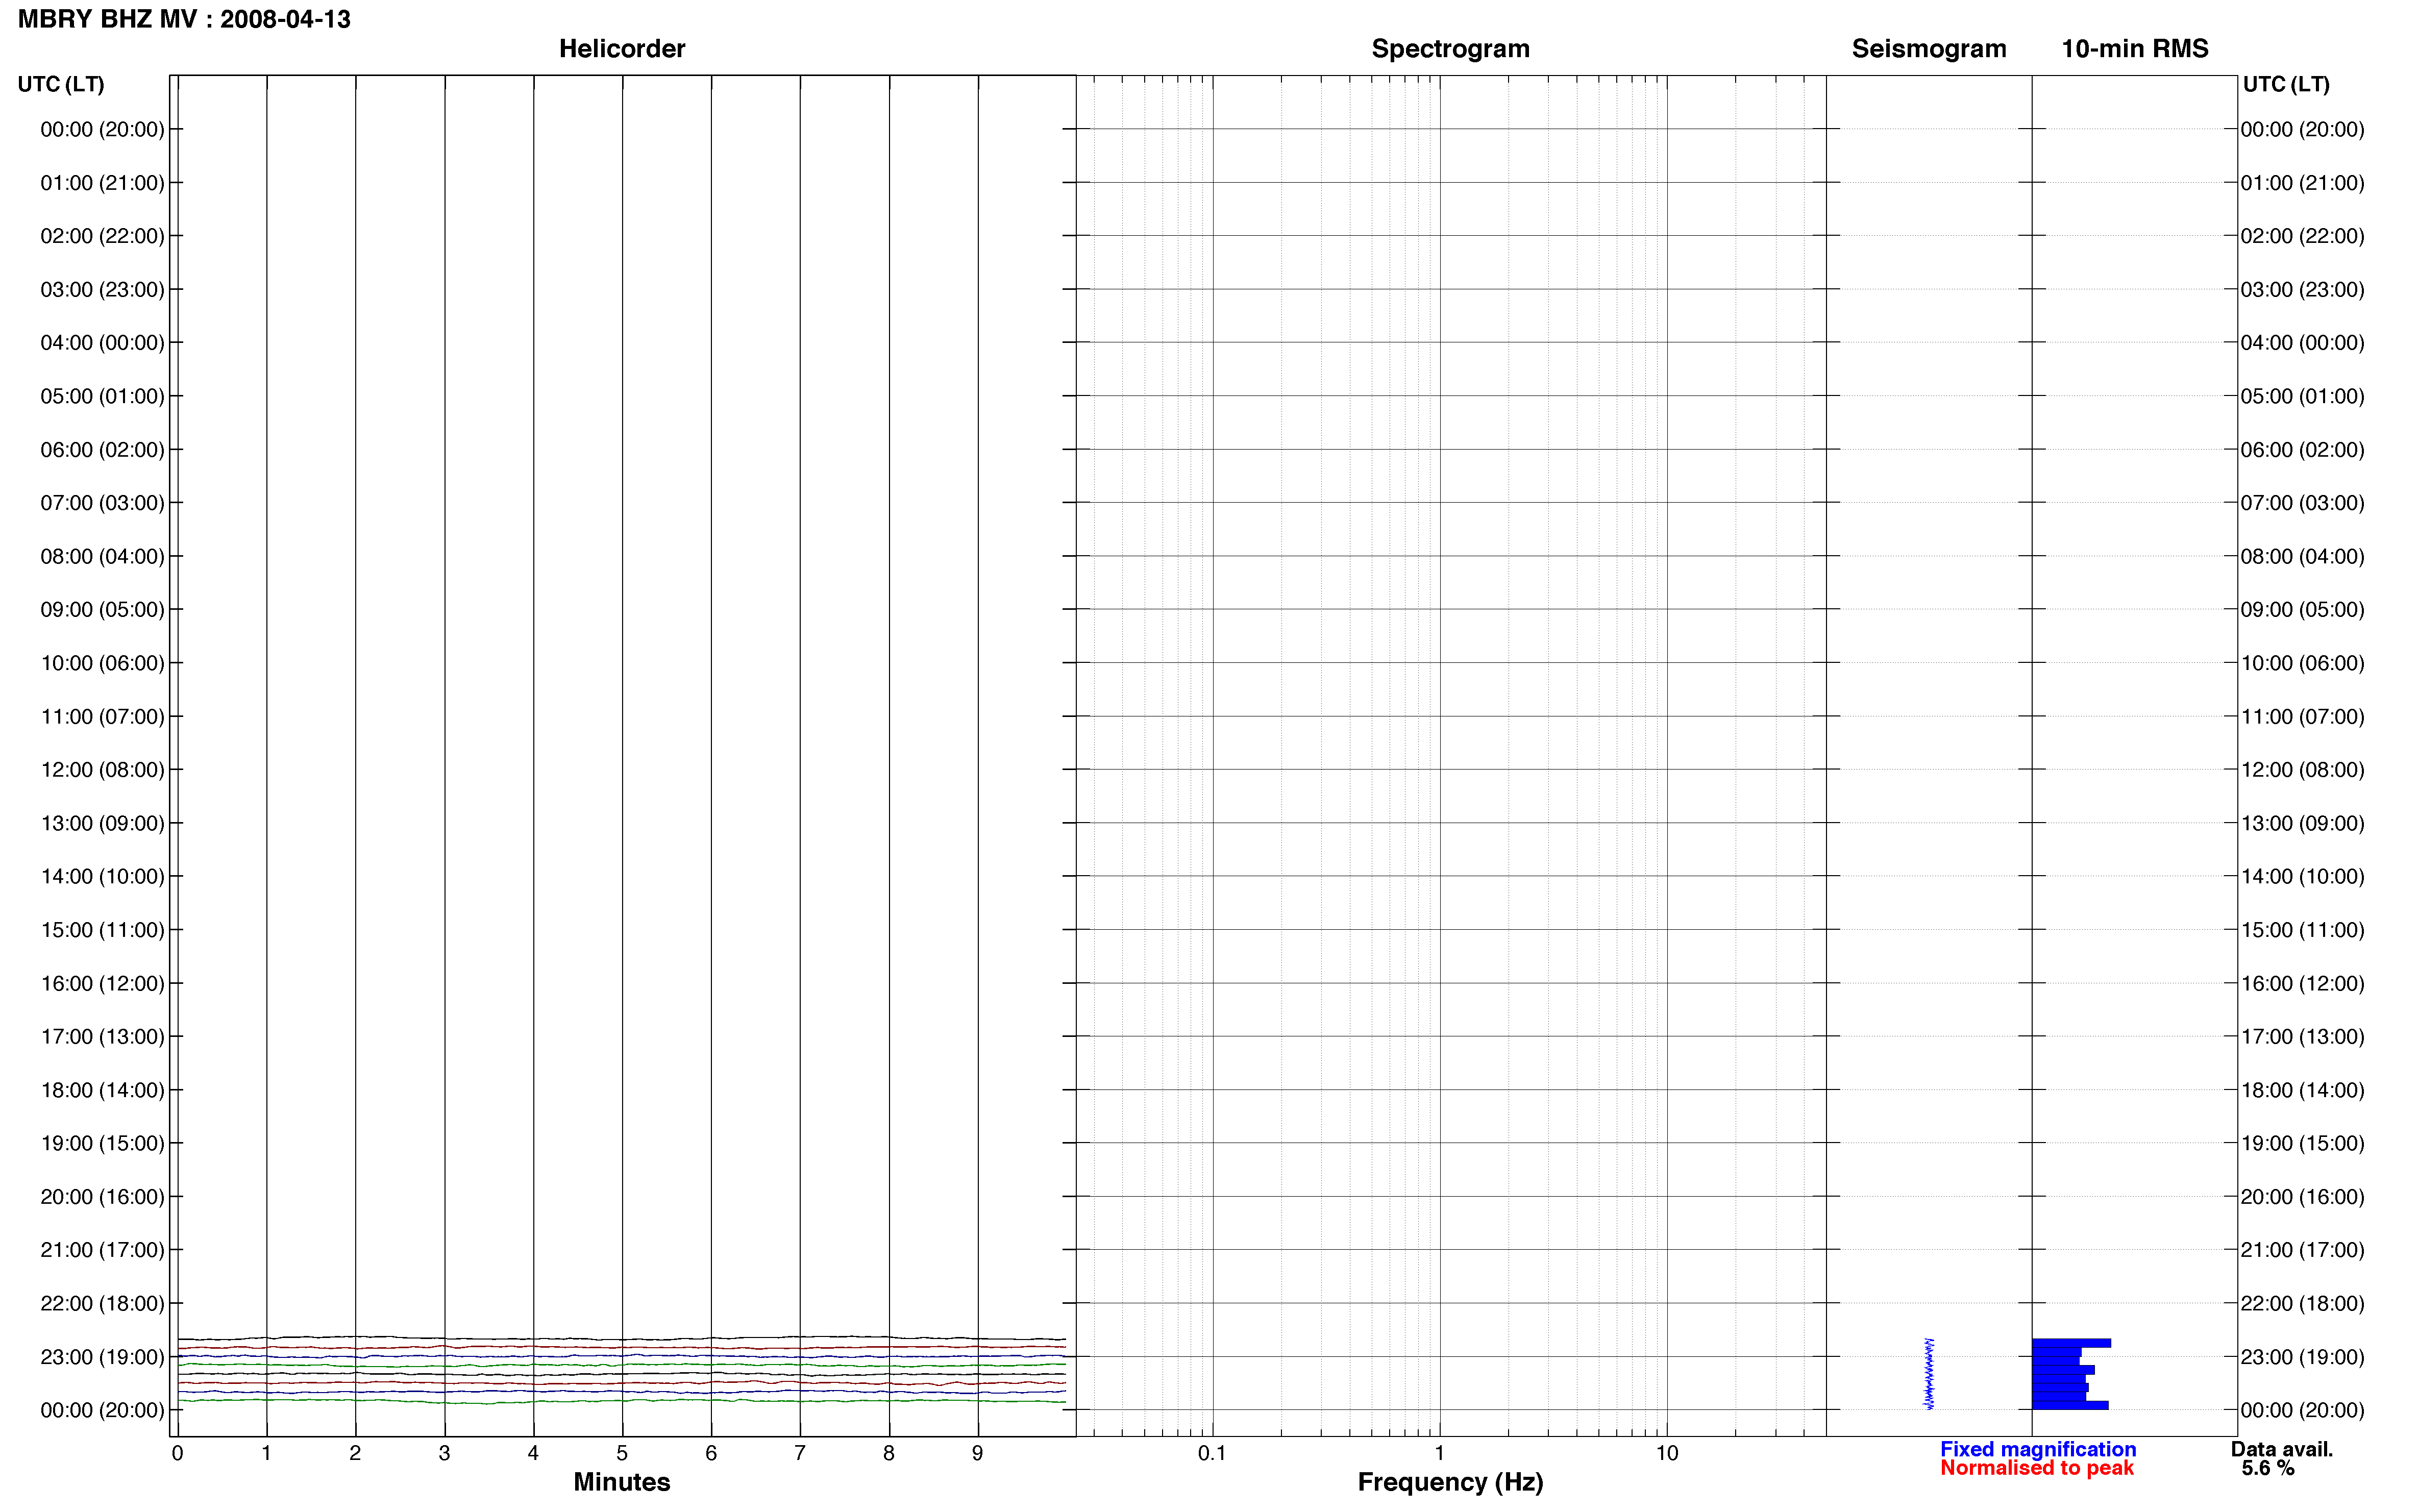Click '21:00 (17:00)' on the helicorder time axis

point(102,1250)
